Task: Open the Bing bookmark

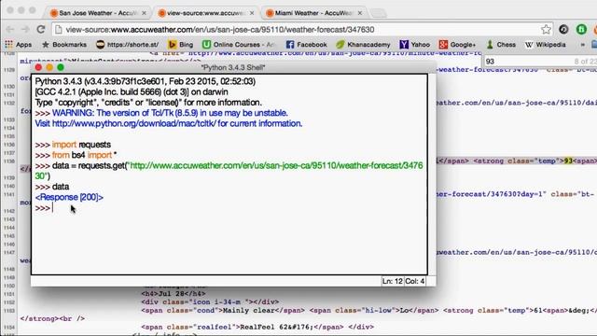Action: [181, 45]
